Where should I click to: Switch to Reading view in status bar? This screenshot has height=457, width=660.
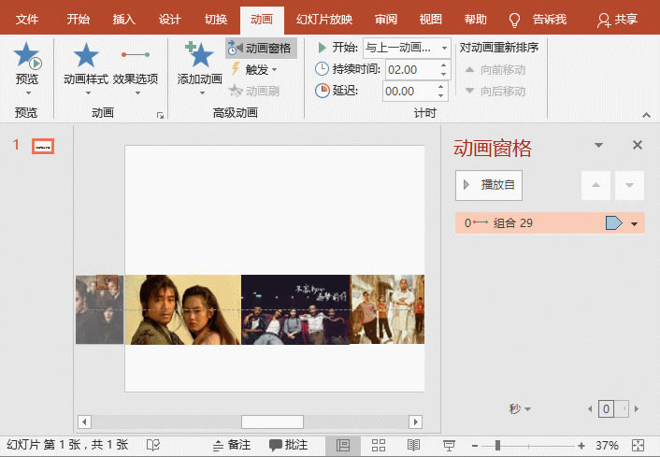point(413,445)
